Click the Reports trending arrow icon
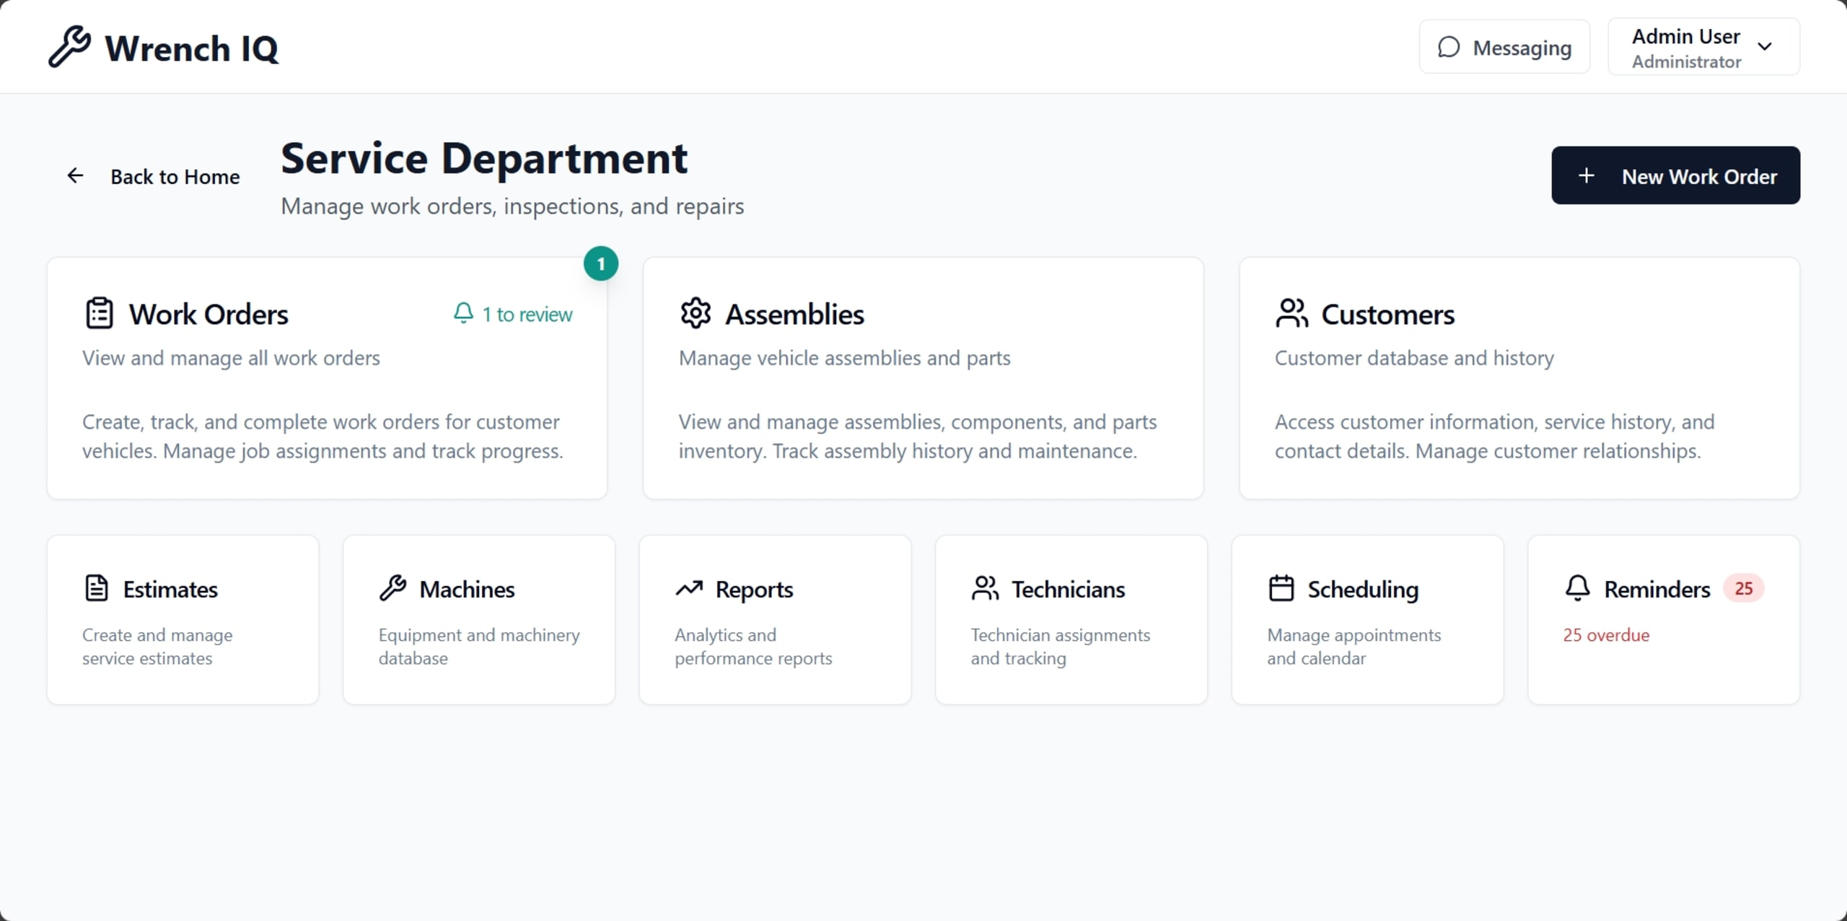Screen dimensions: 1847x921 point(689,588)
